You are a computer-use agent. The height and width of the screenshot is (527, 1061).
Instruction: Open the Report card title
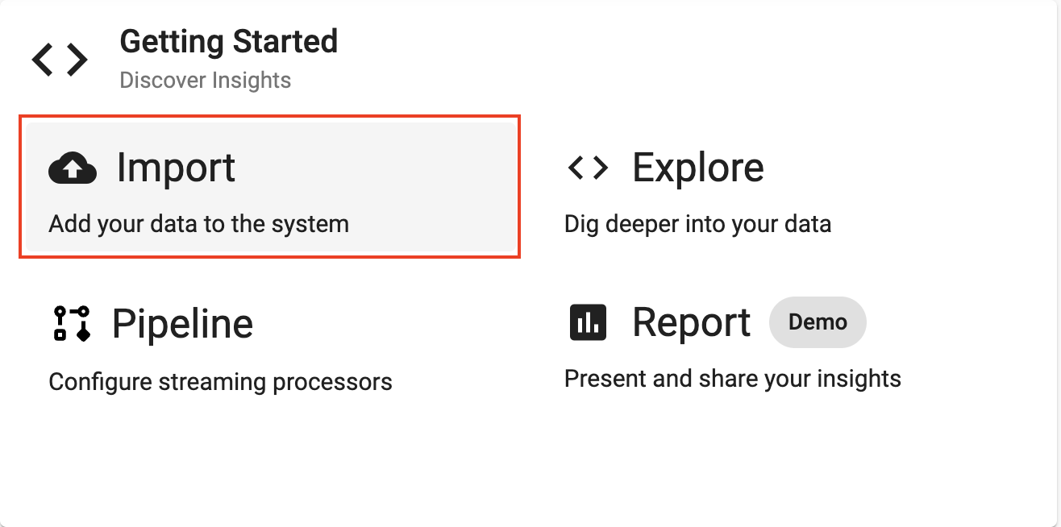tap(692, 323)
